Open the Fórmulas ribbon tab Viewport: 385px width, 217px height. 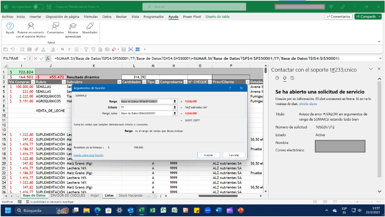pyautogui.click(x=91, y=17)
